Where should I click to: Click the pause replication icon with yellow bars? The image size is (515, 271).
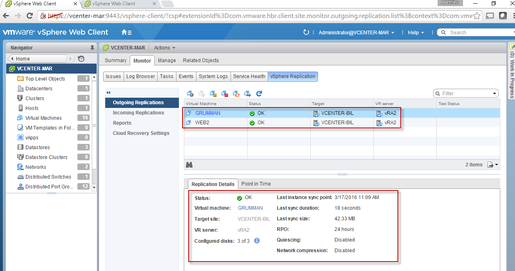tap(213, 93)
